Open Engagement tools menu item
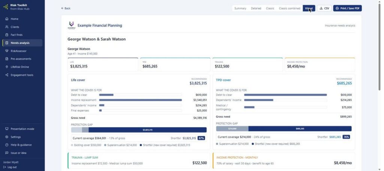Viewport: 384px width, 171px height. 22,75
